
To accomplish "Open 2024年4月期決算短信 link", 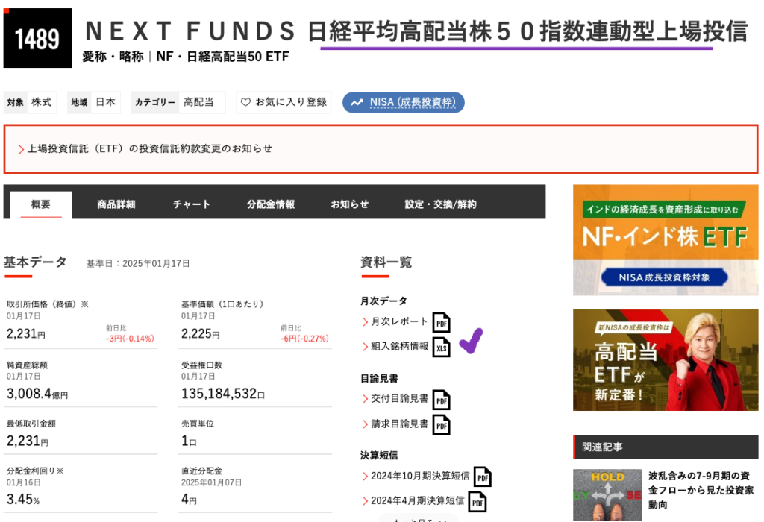I will point(418,500).
